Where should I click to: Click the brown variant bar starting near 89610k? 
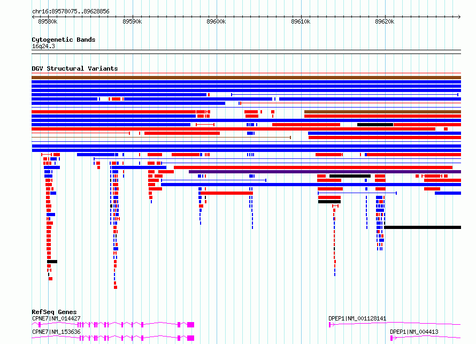[x=383, y=112]
